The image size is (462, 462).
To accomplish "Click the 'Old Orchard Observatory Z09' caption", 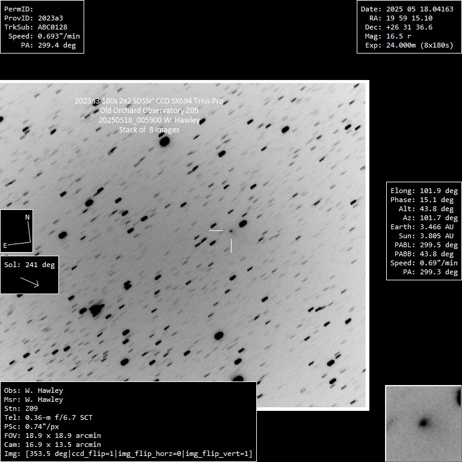I will click(149, 111).
